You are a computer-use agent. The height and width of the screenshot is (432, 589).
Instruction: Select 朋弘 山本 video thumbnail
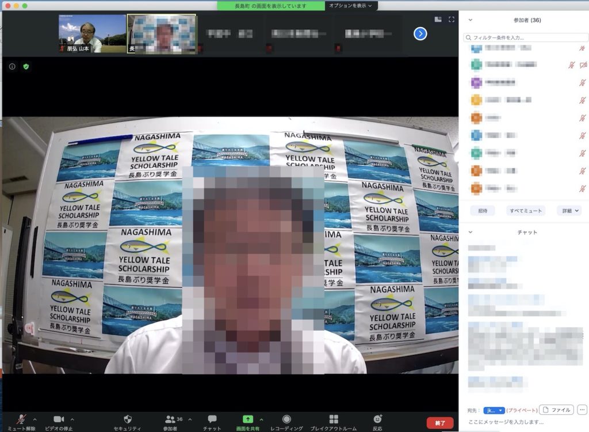(92, 33)
